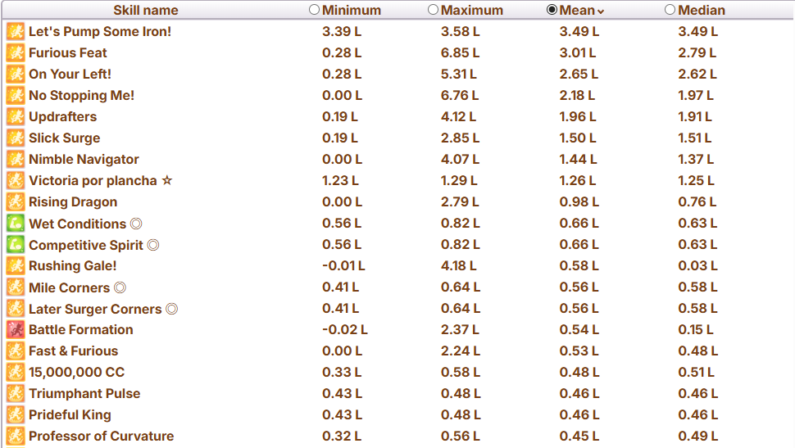Click the Professor of Curvature skill name
This screenshot has width=795, height=448.
click(x=102, y=436)
